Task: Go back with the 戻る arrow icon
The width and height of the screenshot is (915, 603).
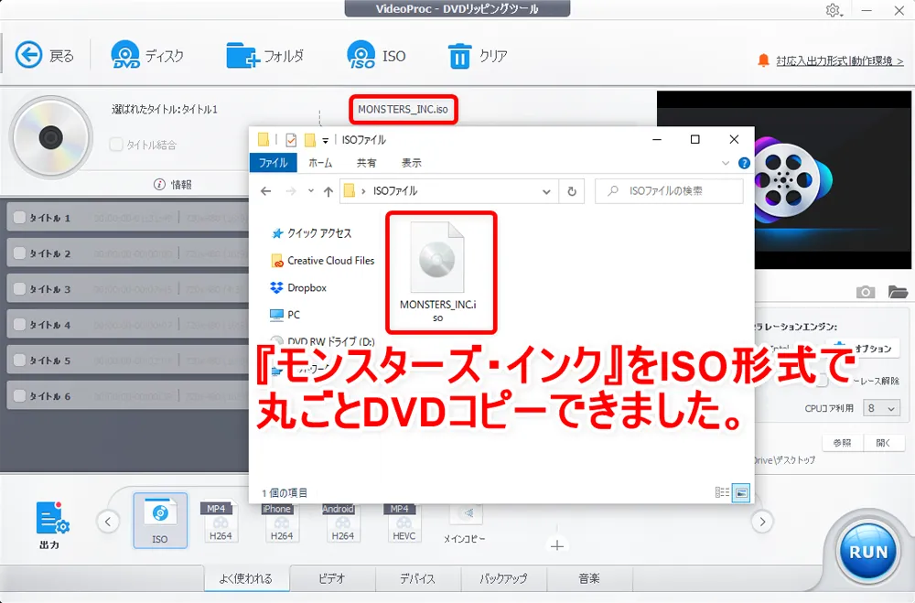Action: [x=28, y=56]
